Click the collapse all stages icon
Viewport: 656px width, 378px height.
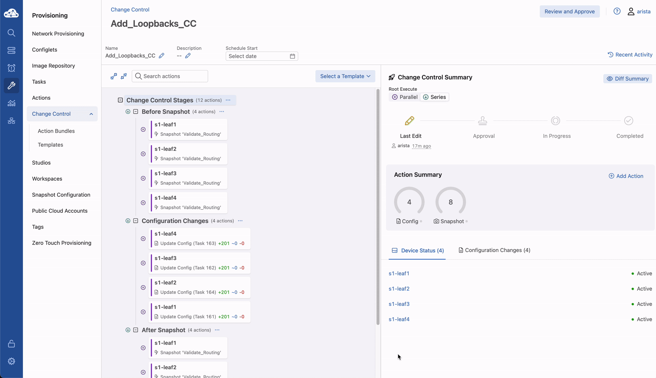pyautogui.click(x=124, y=76)
